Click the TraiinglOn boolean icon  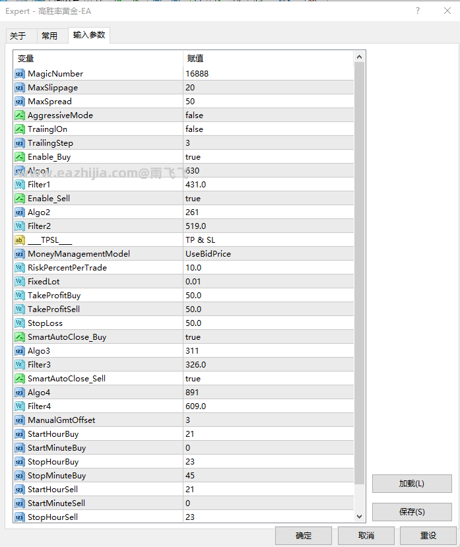click(x=20, y=129)
